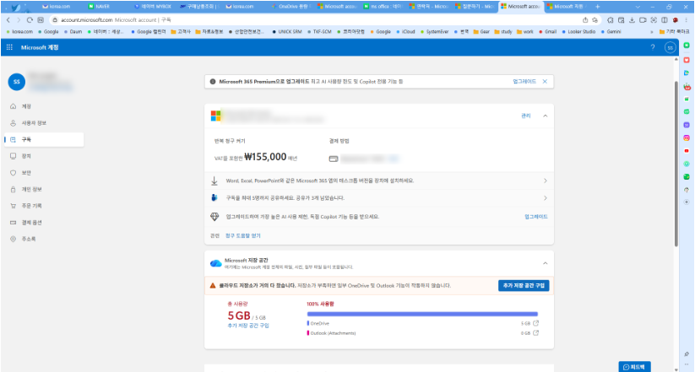
Task: Open the Daum bookmark
Action: point(73,32)
